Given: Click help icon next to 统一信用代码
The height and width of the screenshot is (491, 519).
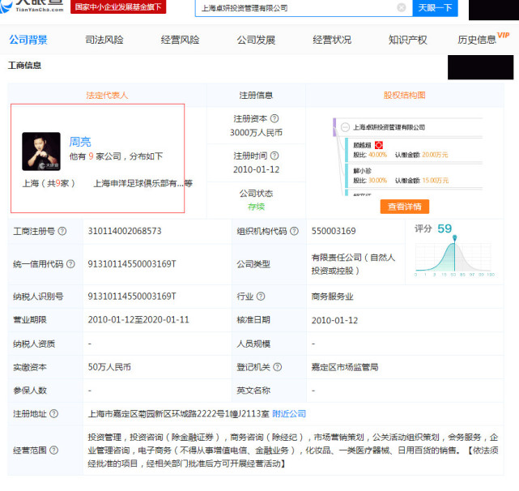Looking at the screenshot, I should pyautogui.click(x=70, y=264).
